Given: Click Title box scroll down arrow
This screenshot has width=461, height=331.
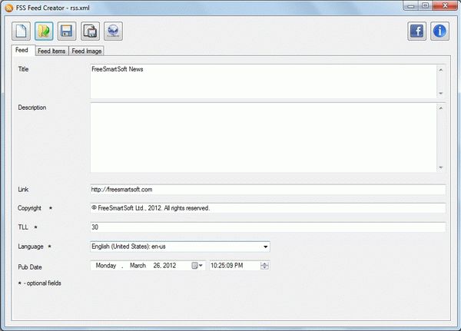Looking at the screenshot, I should pos(441,94).
